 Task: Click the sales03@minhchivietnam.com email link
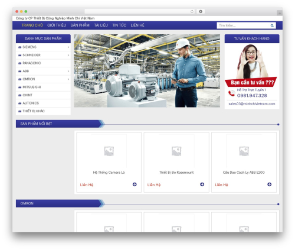pos(252,104)
